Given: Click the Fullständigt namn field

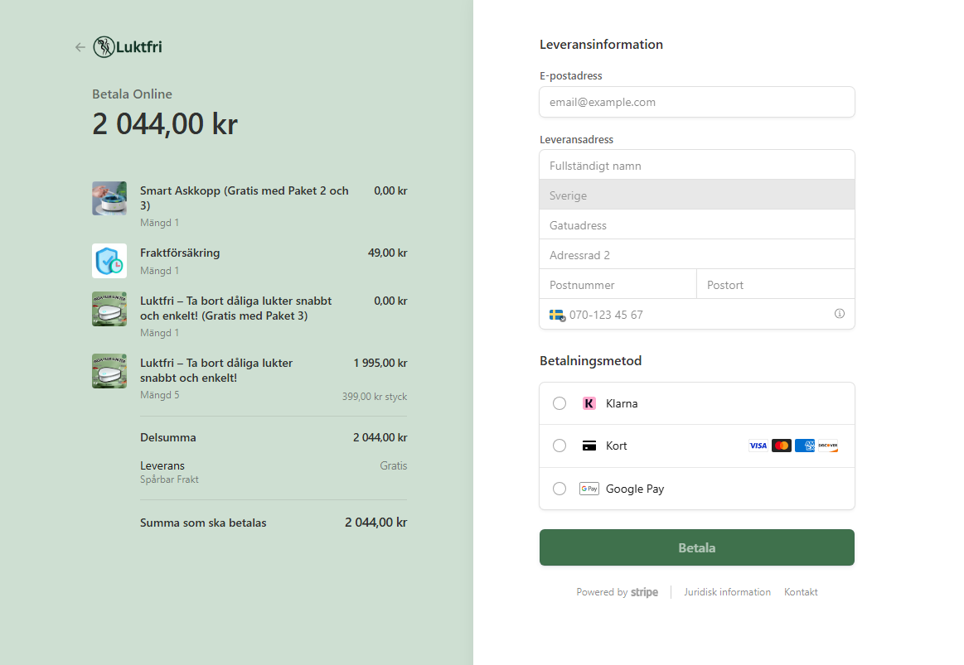Looking at the screenshot, I should pyautogui.click(x=696, y=166).
